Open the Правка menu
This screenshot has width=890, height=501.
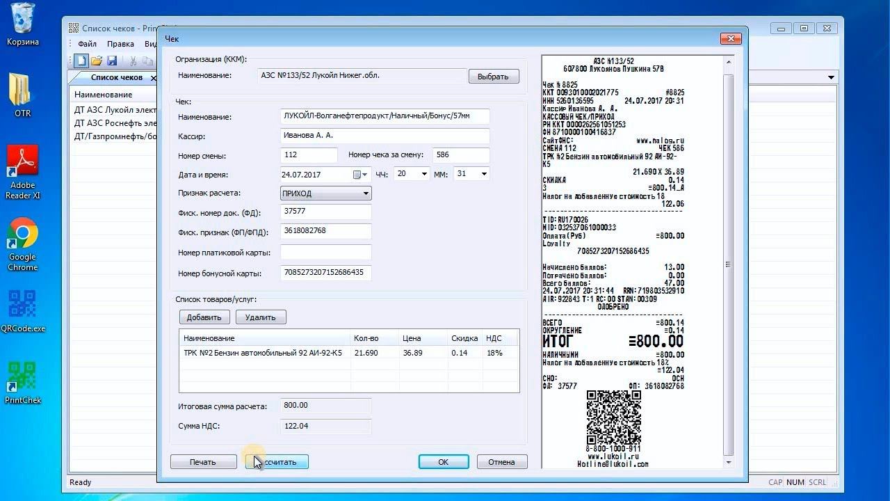point(120,44)
